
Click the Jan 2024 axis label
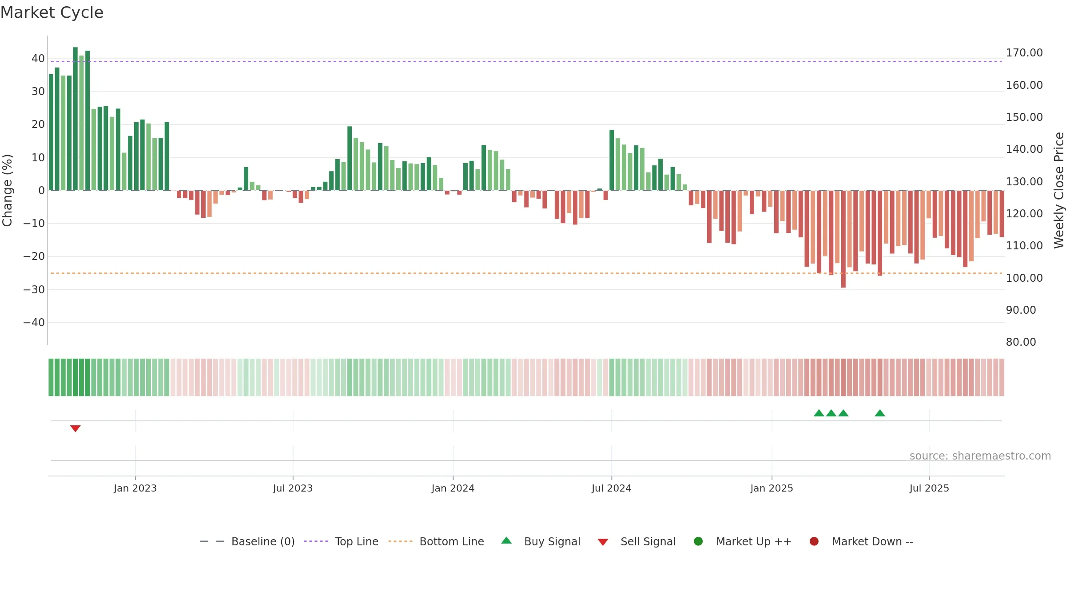pyautogui.click(x=453, y=488)
